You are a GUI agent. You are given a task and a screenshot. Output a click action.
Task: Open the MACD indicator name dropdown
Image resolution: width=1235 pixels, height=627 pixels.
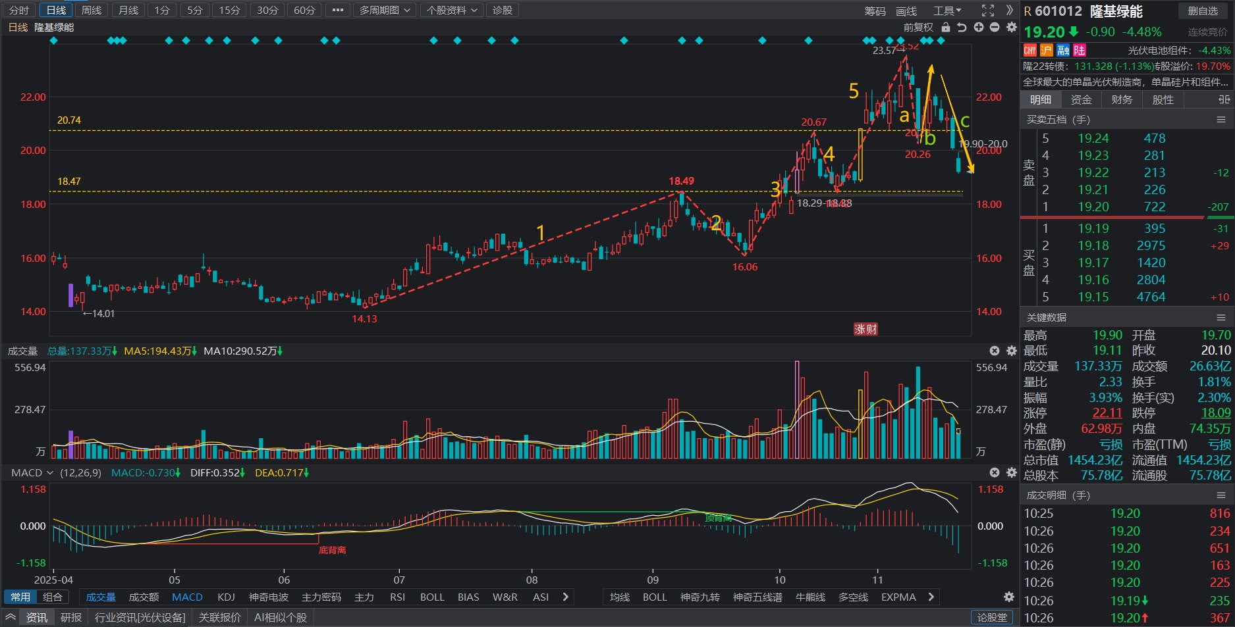pos(32,473)
